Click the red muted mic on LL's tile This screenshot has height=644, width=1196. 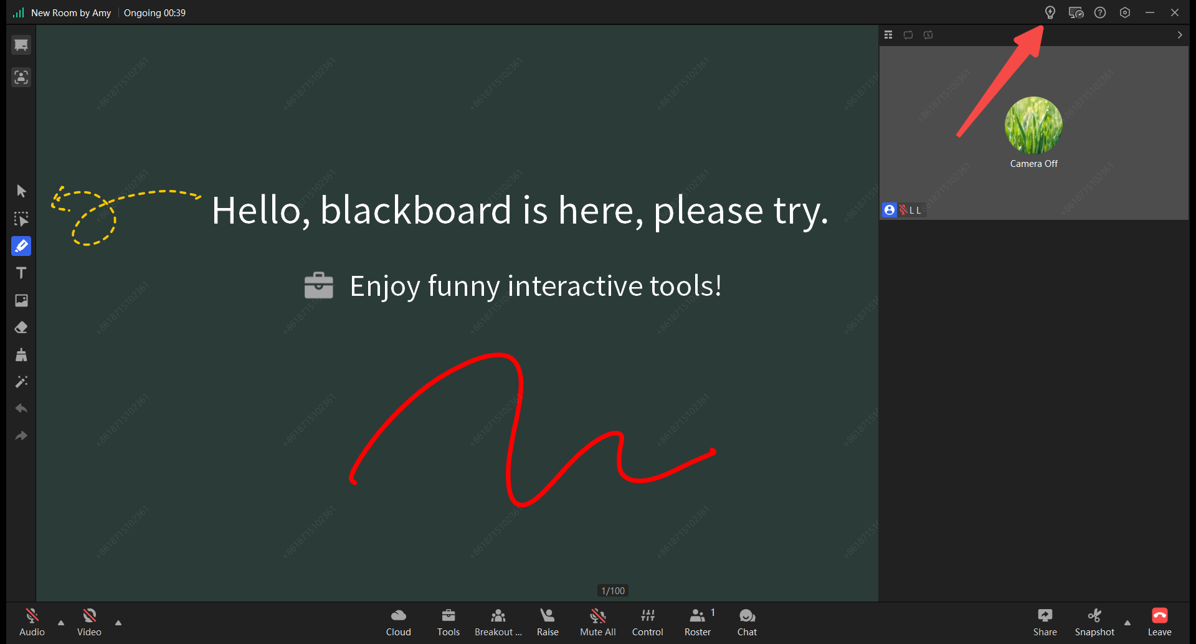(x=903, y=210)
